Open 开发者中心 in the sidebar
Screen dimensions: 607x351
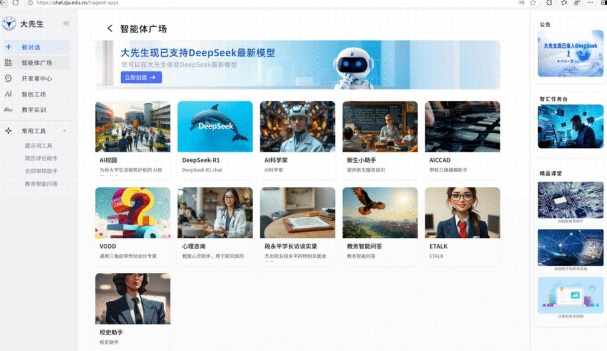point(37,78)
